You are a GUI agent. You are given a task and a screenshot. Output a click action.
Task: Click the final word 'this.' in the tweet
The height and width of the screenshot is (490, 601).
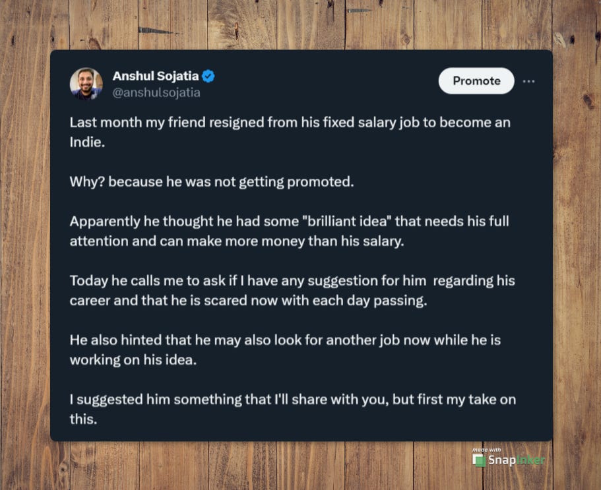coord(84,419)
